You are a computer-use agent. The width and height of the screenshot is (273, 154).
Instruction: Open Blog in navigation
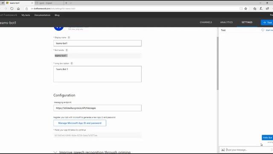[57, 15]
